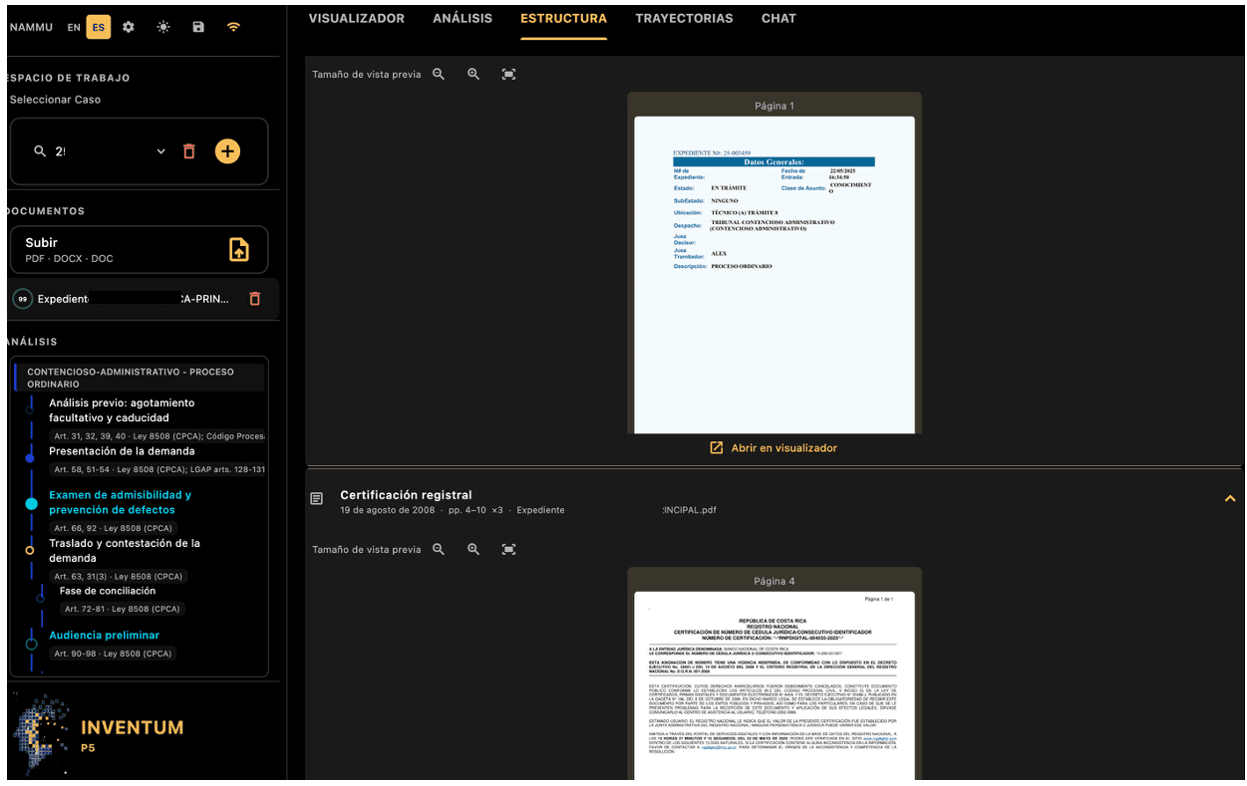Select Fase de conciliación step

[108, 591]
